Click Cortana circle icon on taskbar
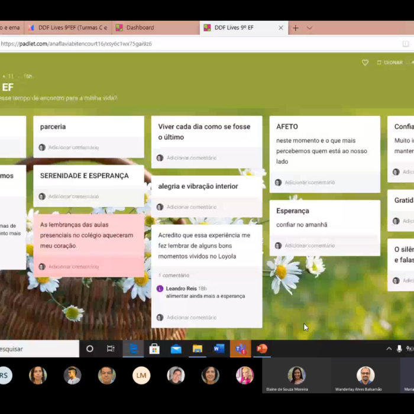Image resolution: width=414 pixels, height=414 pixels. [90, 349]
